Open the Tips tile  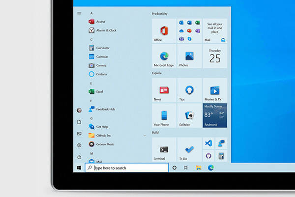(x=190, y=90)
